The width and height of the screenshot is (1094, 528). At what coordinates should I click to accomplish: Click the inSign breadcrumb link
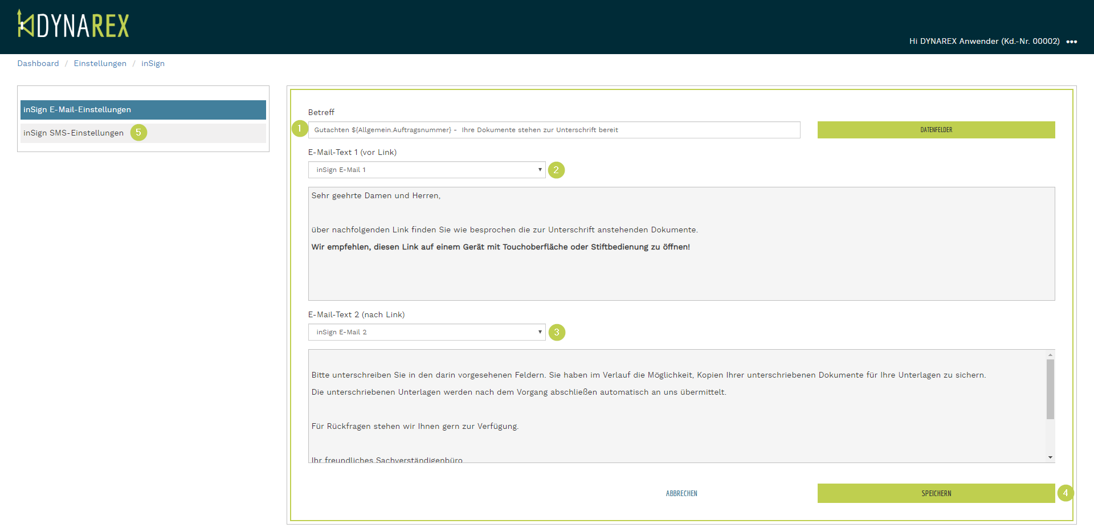pos(153,63)
